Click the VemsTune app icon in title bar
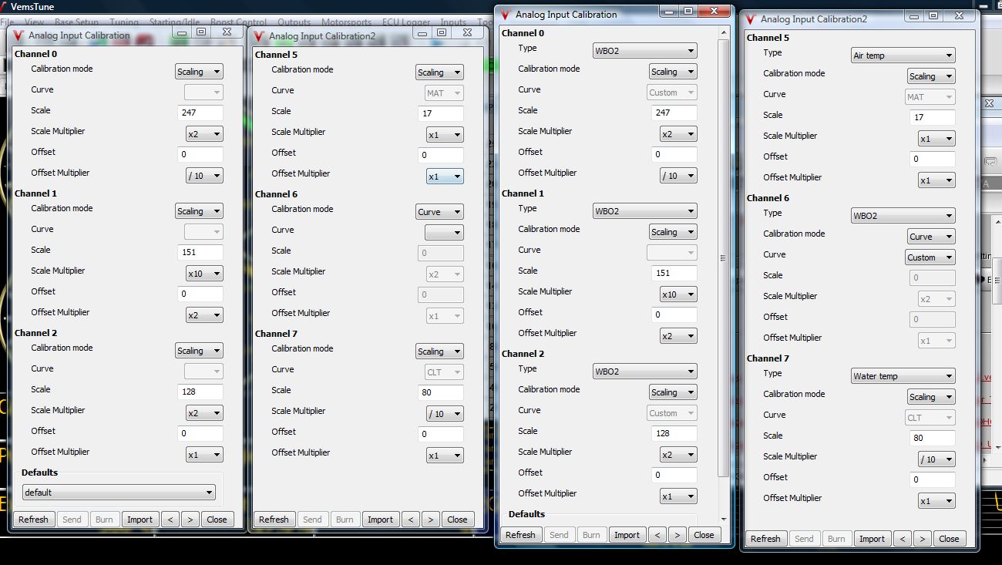 pos(5,6)
